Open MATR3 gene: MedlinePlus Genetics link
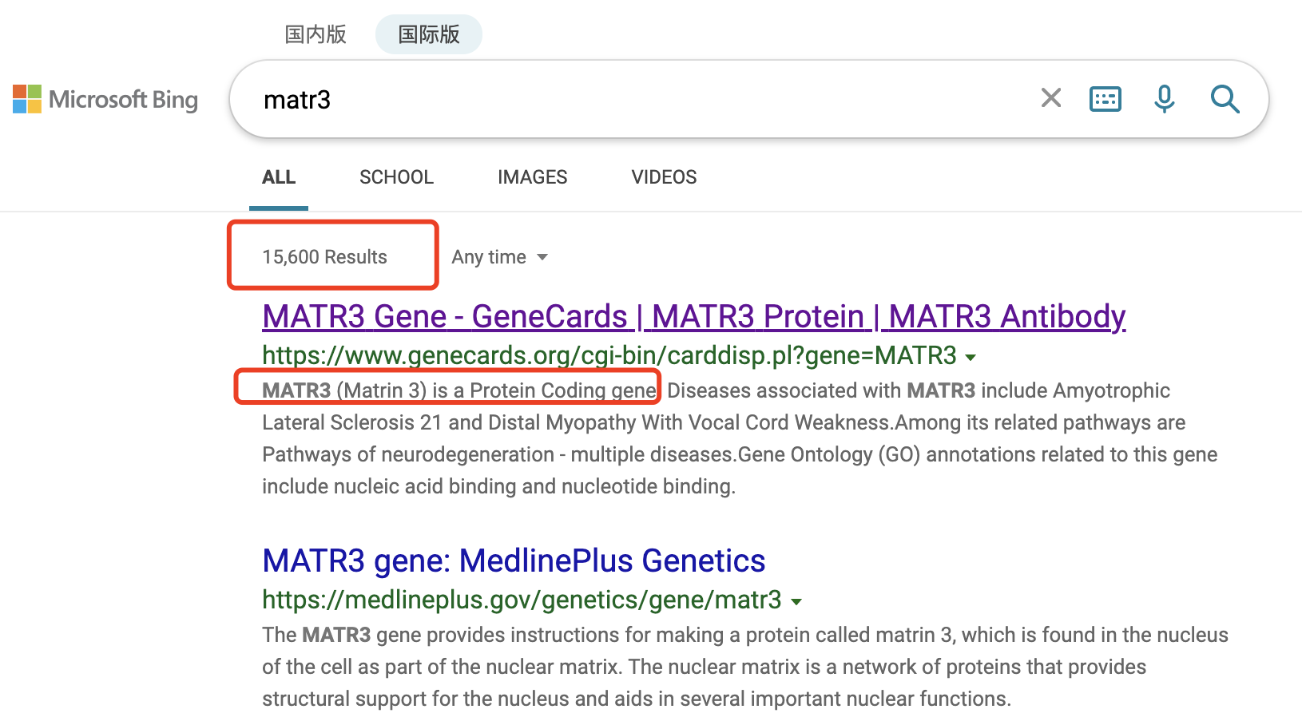The height and width of the screenshot is (717, 1302). pyautogui.click(x=514, y=561)
